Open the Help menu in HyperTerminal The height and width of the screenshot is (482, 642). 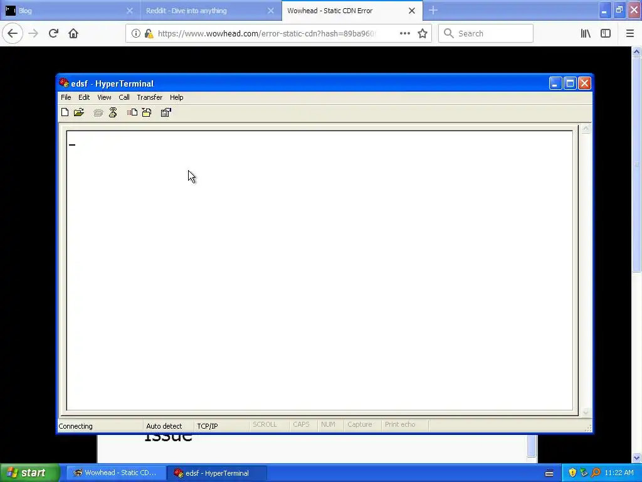(176, 97)
